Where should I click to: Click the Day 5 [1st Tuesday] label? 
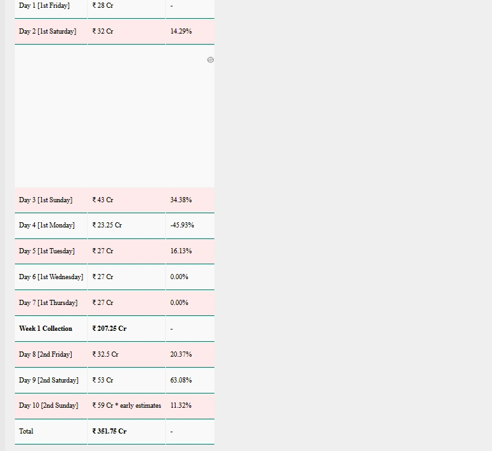pyautogui.click(x=47, y=251)
